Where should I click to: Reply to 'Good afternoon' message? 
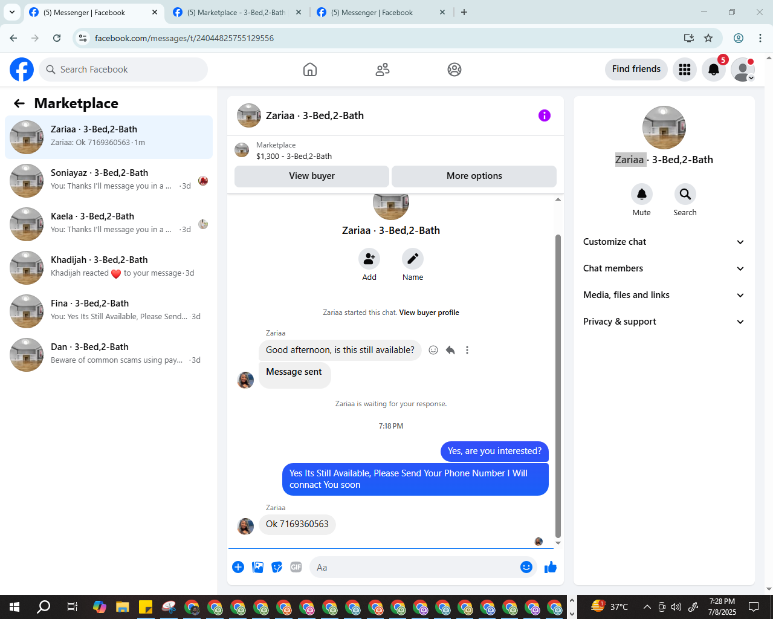(450, 350)
